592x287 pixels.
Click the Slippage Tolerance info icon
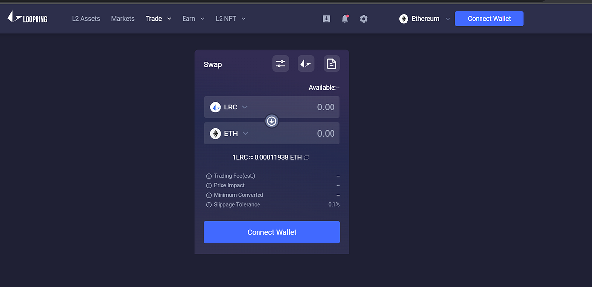(208, 204)
